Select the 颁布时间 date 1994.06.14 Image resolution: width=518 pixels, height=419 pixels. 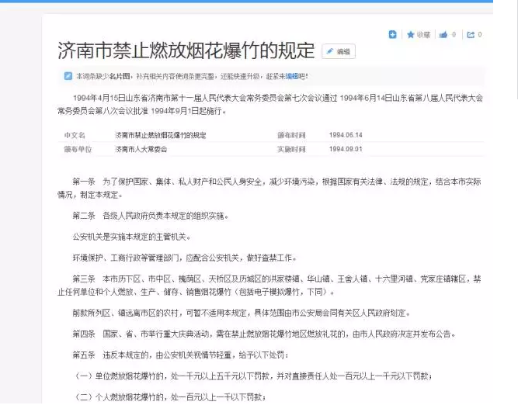345,135
